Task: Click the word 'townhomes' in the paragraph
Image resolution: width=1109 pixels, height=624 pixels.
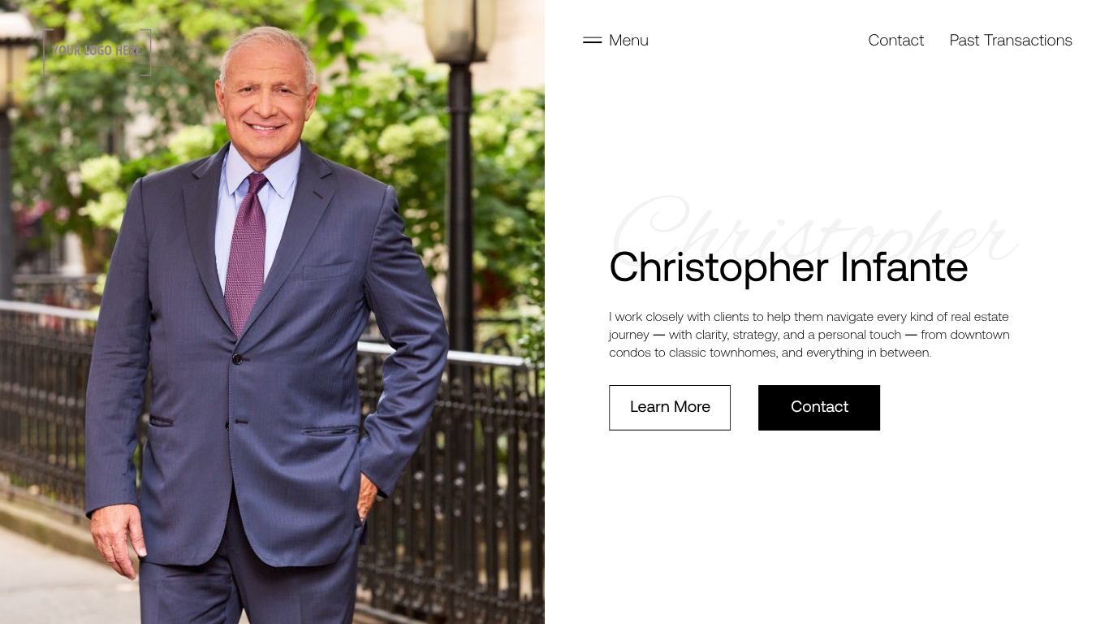Action: 744,353
